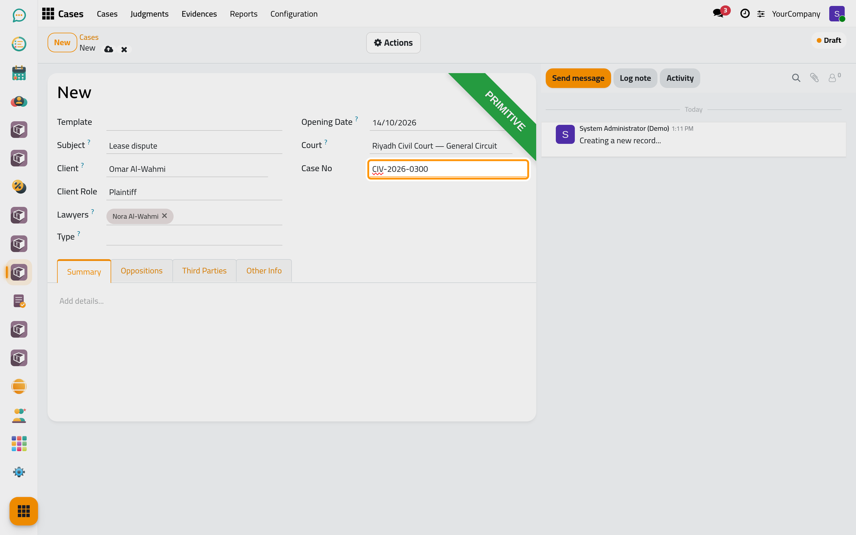This screenshot has height=535, width=856.
Task: Remove Nora Al-Wahmi lawyer tag
Action: pos(165,216)
